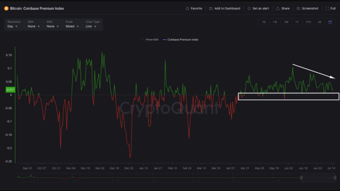340x191 pixels.
Task: Click the Jun 02 x-axis date label
Action: 289,168
